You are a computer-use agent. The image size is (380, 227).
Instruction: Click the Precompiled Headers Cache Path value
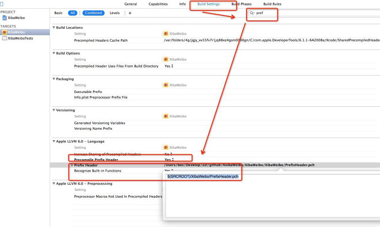pyautogui.click(x=272, y=40)
